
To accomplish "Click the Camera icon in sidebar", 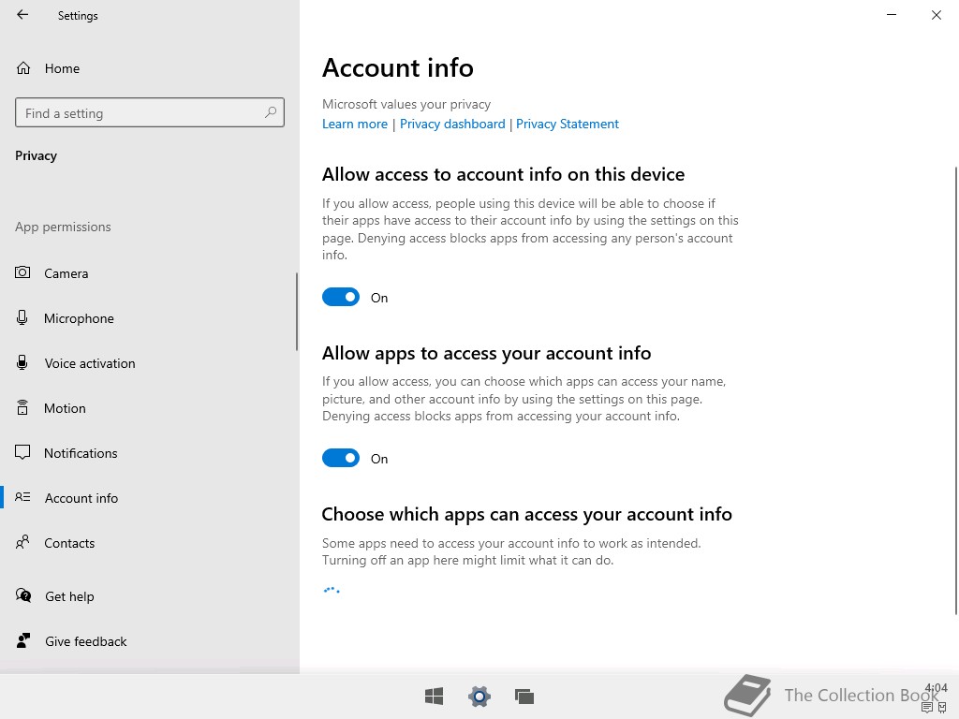I will [x=22, y=272].
